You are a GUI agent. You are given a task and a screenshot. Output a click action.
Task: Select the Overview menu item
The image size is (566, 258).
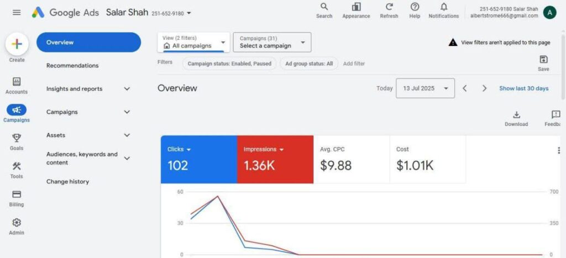tap(88, 43)
